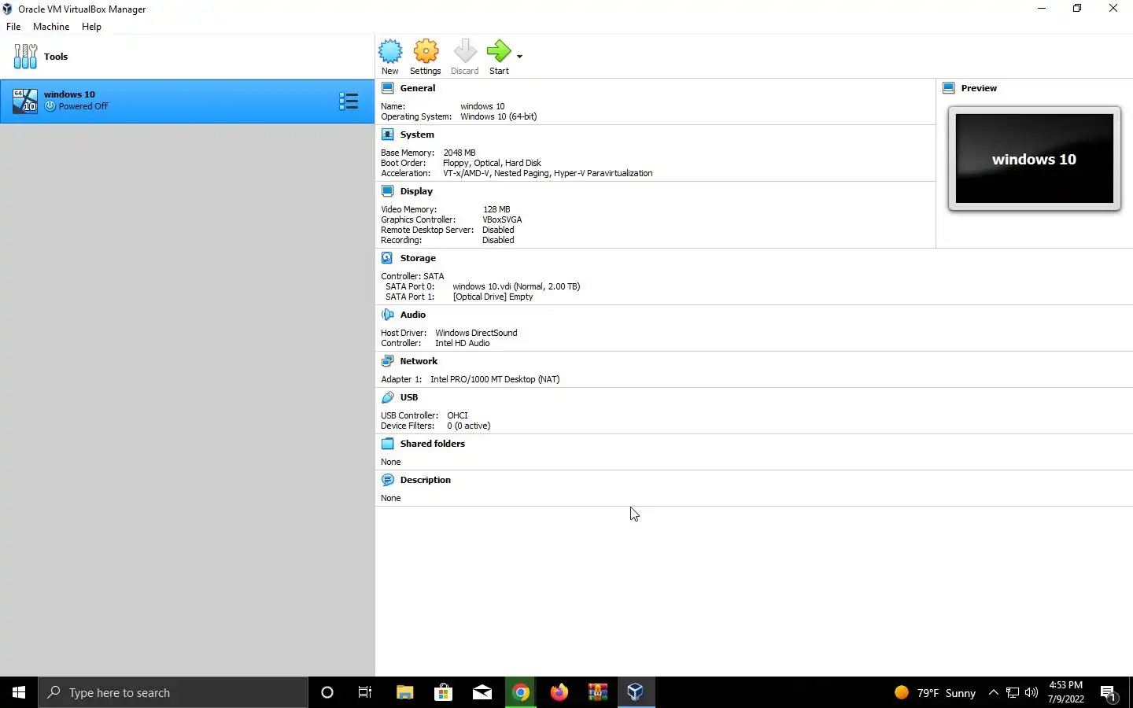Open Firefox from the taskbar
The height and width of the screenshot is (708, 1133).
click(559, 692)
